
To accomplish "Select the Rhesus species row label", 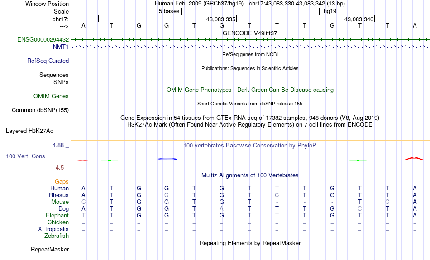I will pyautogui.click(x=59, y=195).
